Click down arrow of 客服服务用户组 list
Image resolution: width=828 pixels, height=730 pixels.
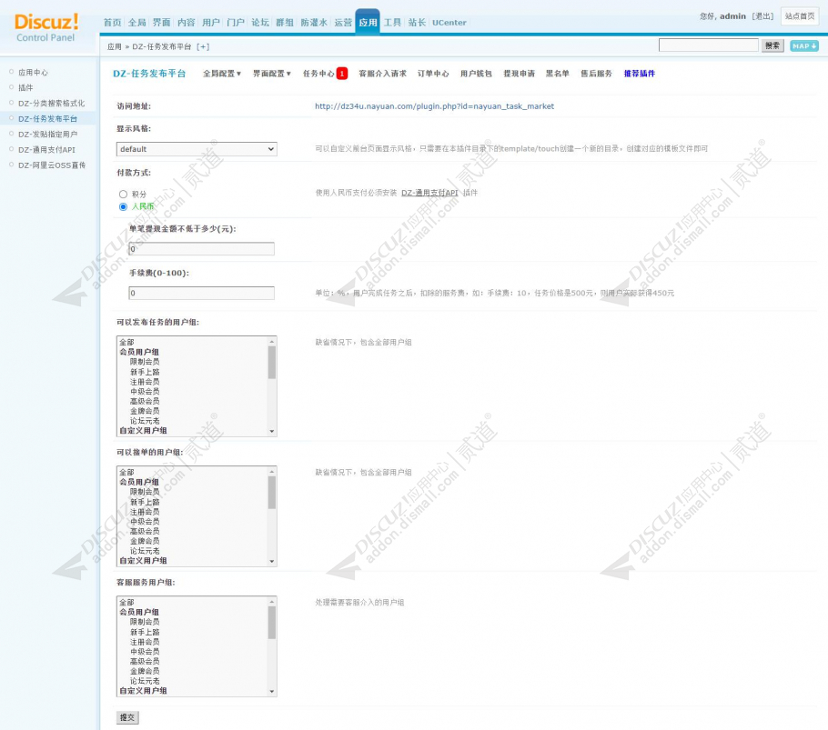(x=272, y=692)
